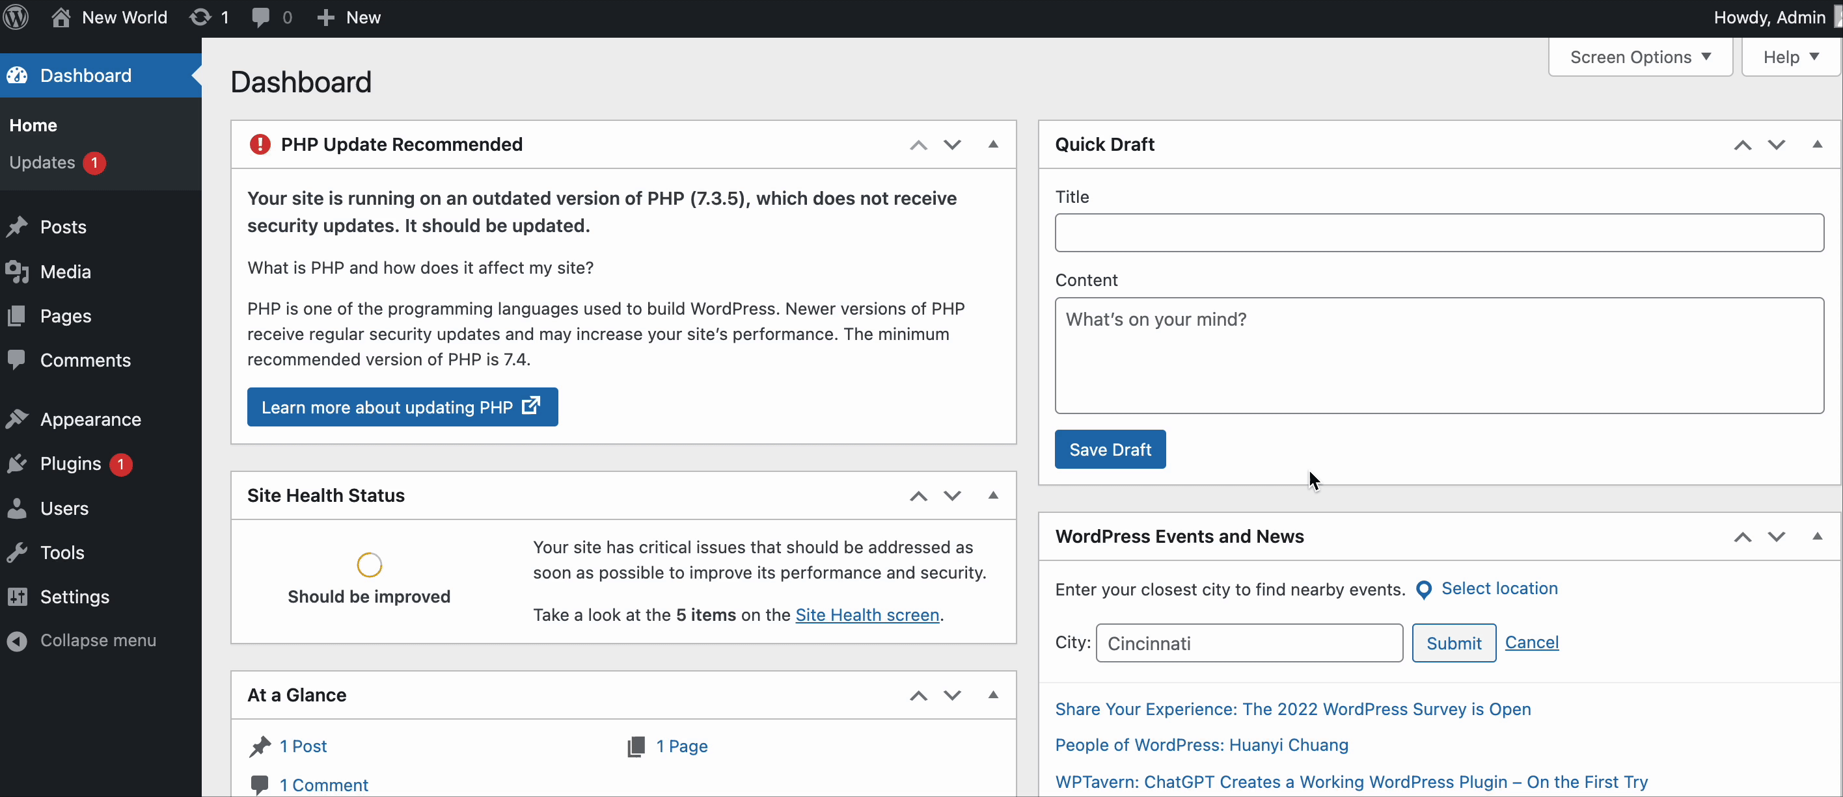Click the WordPress logo in admin bar
The height and width of the screenshot is (797, 1843).
tap(16, 17)
